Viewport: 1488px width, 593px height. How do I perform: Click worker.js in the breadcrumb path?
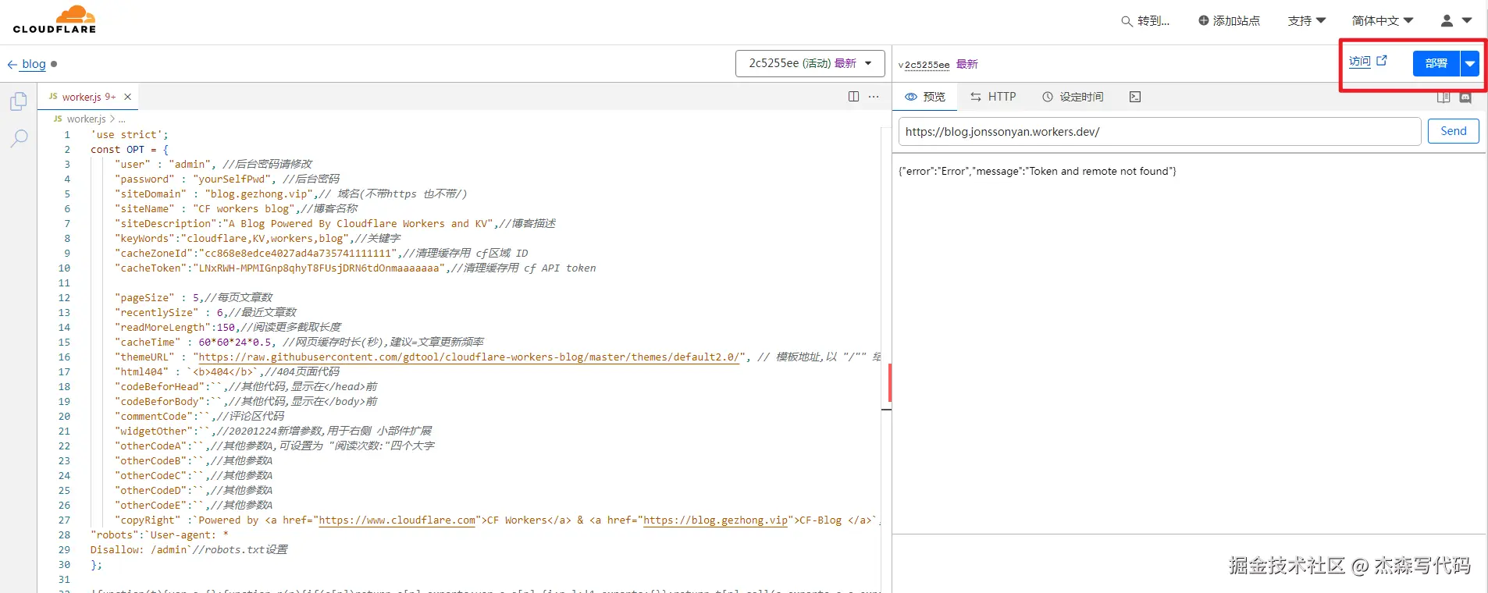pyautogui.click(x=86, y=119)
